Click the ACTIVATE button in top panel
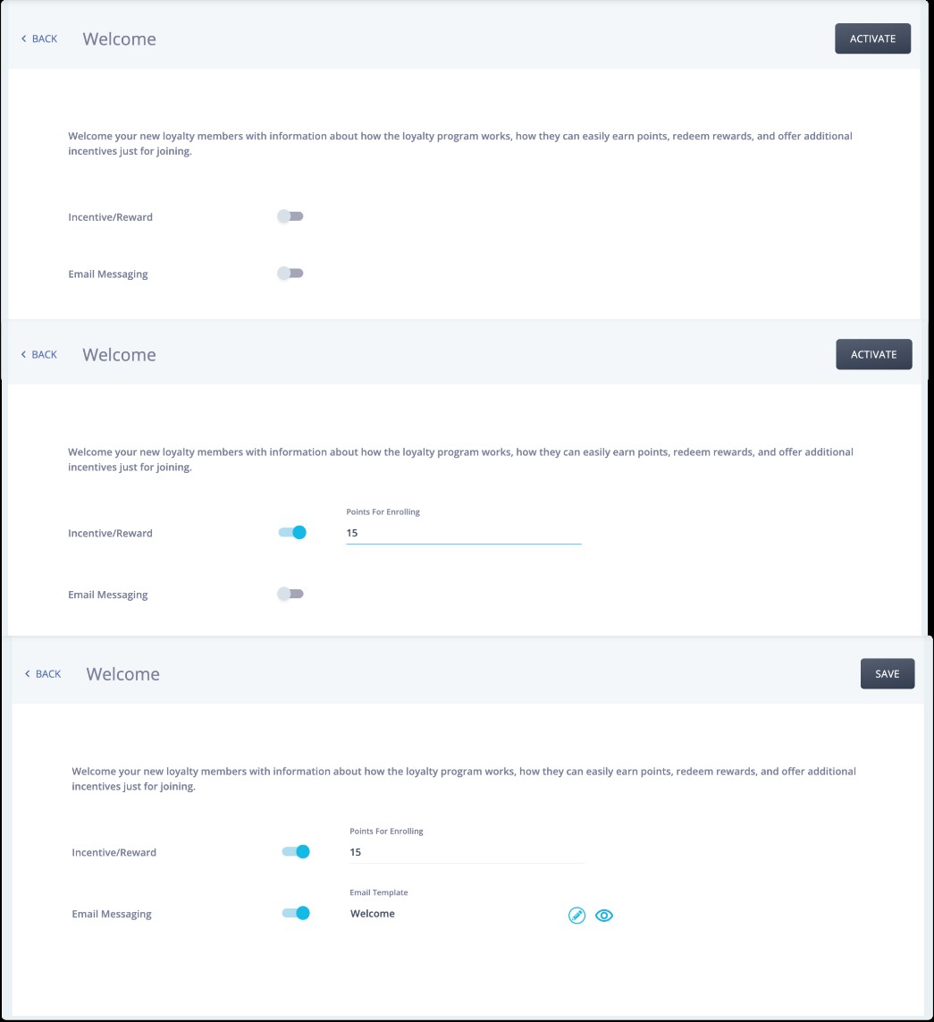934x1022 pixels. [x=872, y=38]
